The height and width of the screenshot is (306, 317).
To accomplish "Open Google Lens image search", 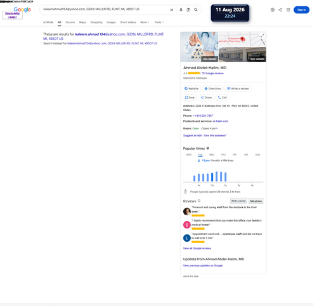I will [x=188, y=10].
